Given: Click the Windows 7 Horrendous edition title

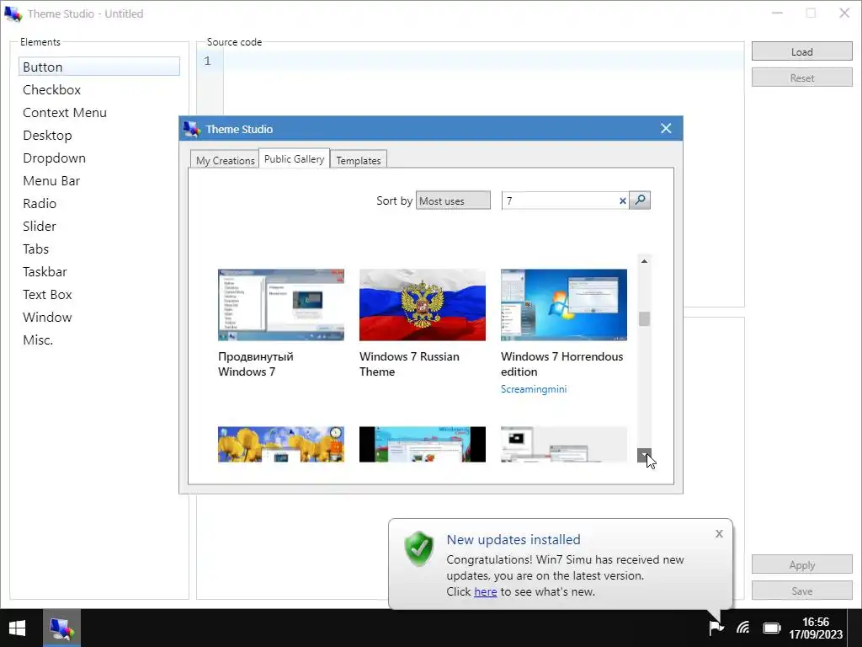Looking at the screenshot, I should (561, 364).
